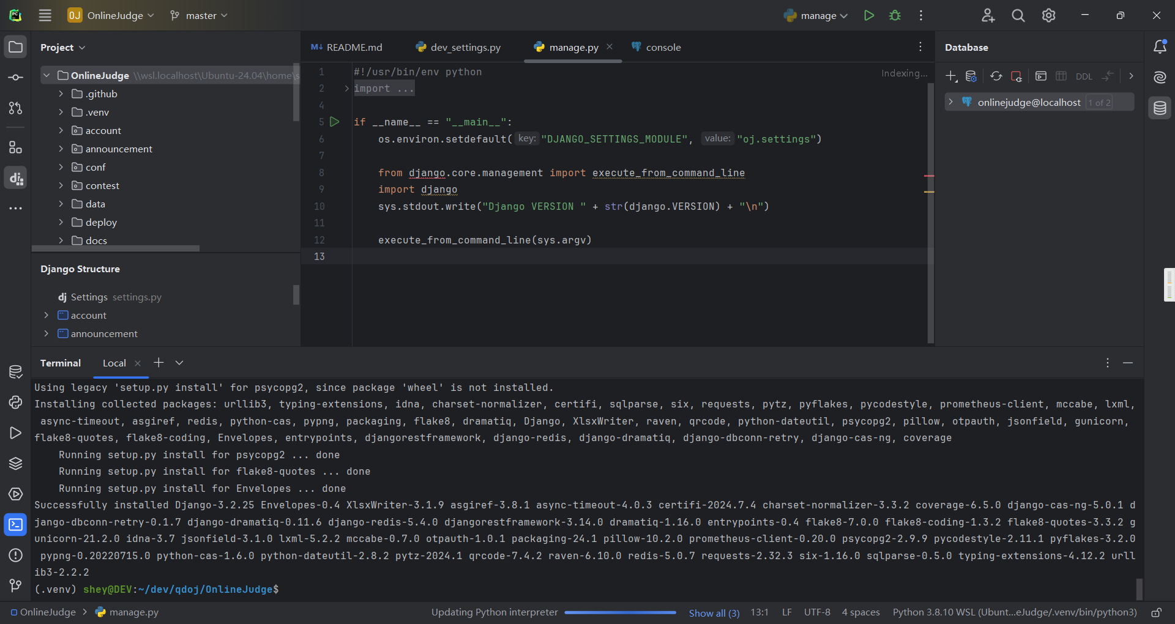Open editor tabs options menu
Image resolution: width=1175 pixels, height=624 pixels.
click(920, 47)
